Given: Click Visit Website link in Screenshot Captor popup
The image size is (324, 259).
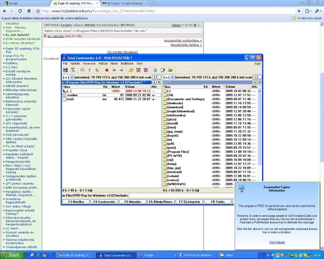Looking at the screenshot, I should (277, 242).
